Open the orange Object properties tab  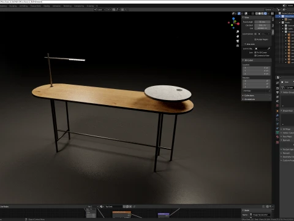(277, 111)
